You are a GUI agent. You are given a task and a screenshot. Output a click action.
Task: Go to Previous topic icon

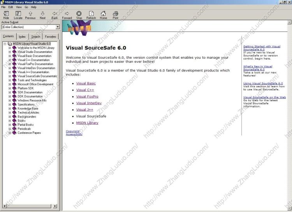coord(30,14)
